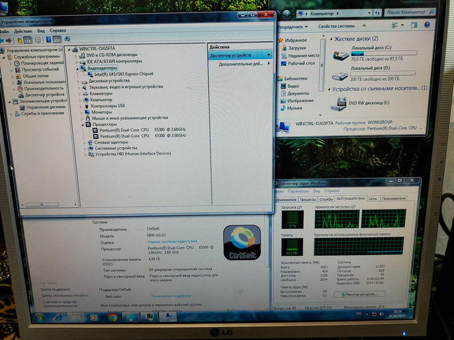
Task: Open the Справка menu in Computer Management
Action: [58, 31]
